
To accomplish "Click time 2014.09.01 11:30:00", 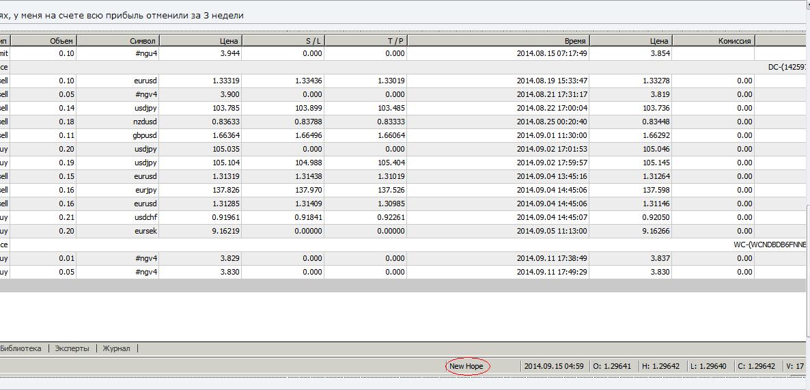I will coord(552,135).
